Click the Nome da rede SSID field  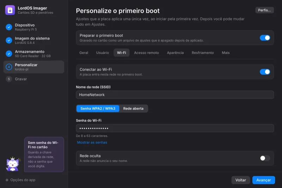pos(175,95)
